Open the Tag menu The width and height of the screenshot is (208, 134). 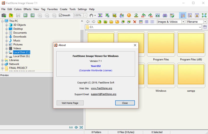tap(43, 9)
